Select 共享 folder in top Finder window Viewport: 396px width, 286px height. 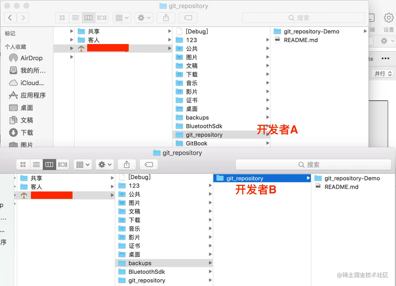click(123, 31)
